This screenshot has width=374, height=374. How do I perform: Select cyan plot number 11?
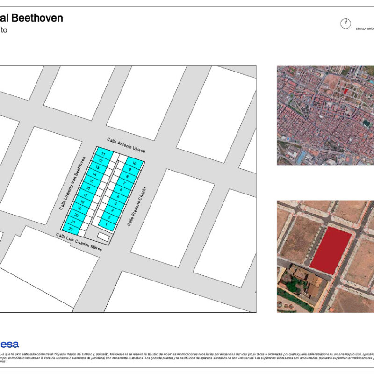[102, 154]
